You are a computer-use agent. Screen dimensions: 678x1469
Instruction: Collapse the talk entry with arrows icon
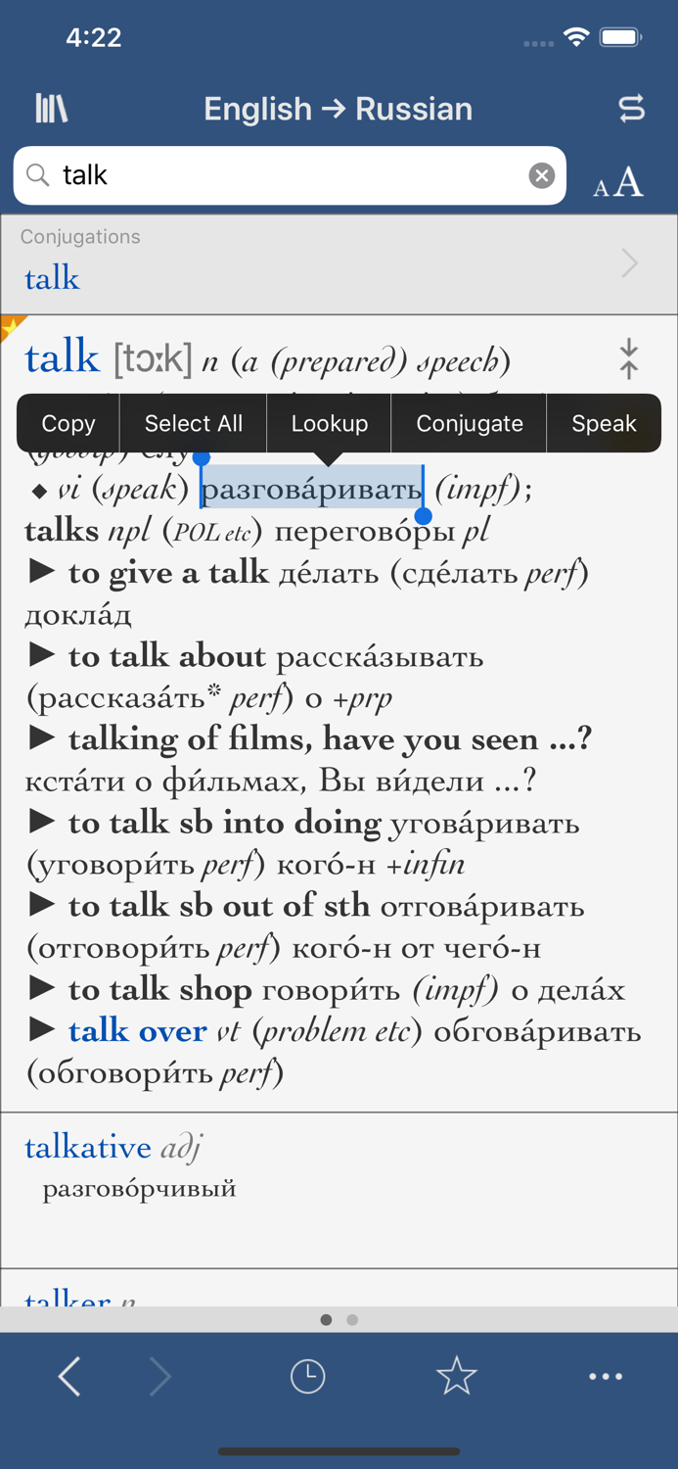click(629, 358)
